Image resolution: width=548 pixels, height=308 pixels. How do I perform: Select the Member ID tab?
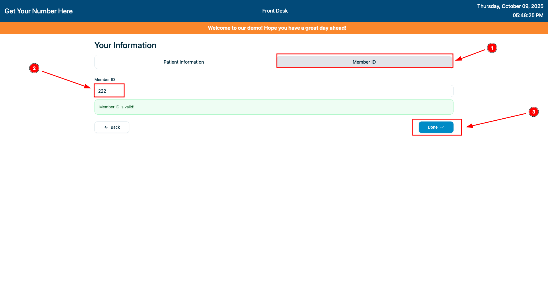pos(364,62)
